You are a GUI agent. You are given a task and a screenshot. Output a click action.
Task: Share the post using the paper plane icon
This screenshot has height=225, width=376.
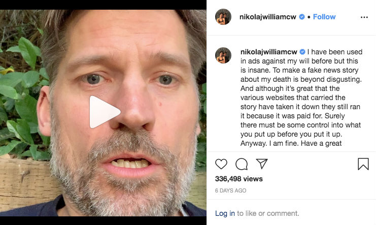pyautogui.click(x=262, y=164)
